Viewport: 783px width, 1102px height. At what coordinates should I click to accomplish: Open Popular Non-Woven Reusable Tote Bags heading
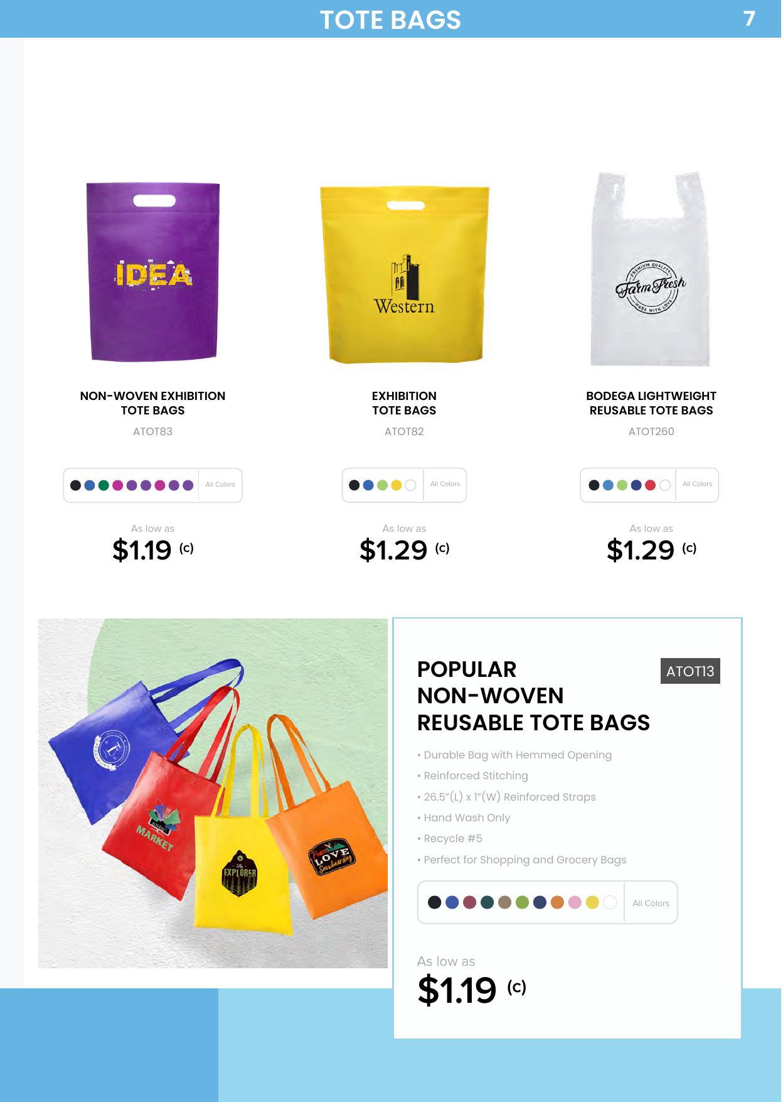533,696
